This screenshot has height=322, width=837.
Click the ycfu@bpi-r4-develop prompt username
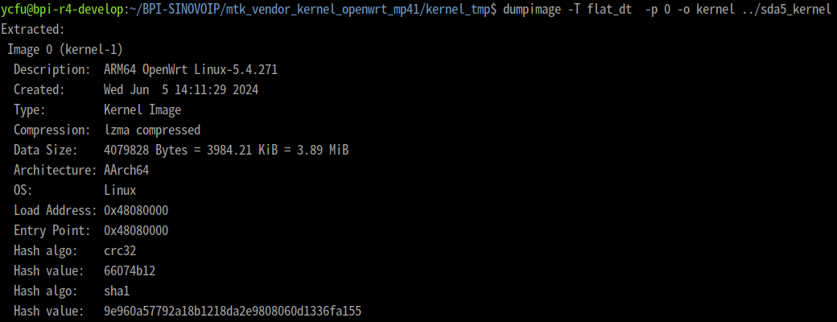(62, 9)
